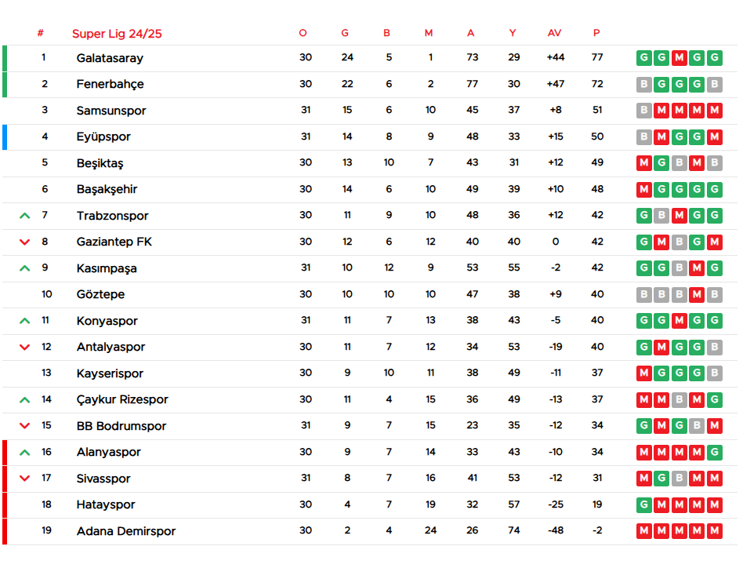Click the red down arrow beside Gaziantep FK
Viewport: 743px width, 568px height.
(24, 242)
